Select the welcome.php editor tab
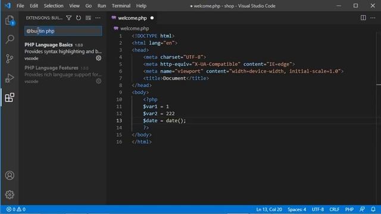This screenshot has height=214, width=381. pos(132,18)
